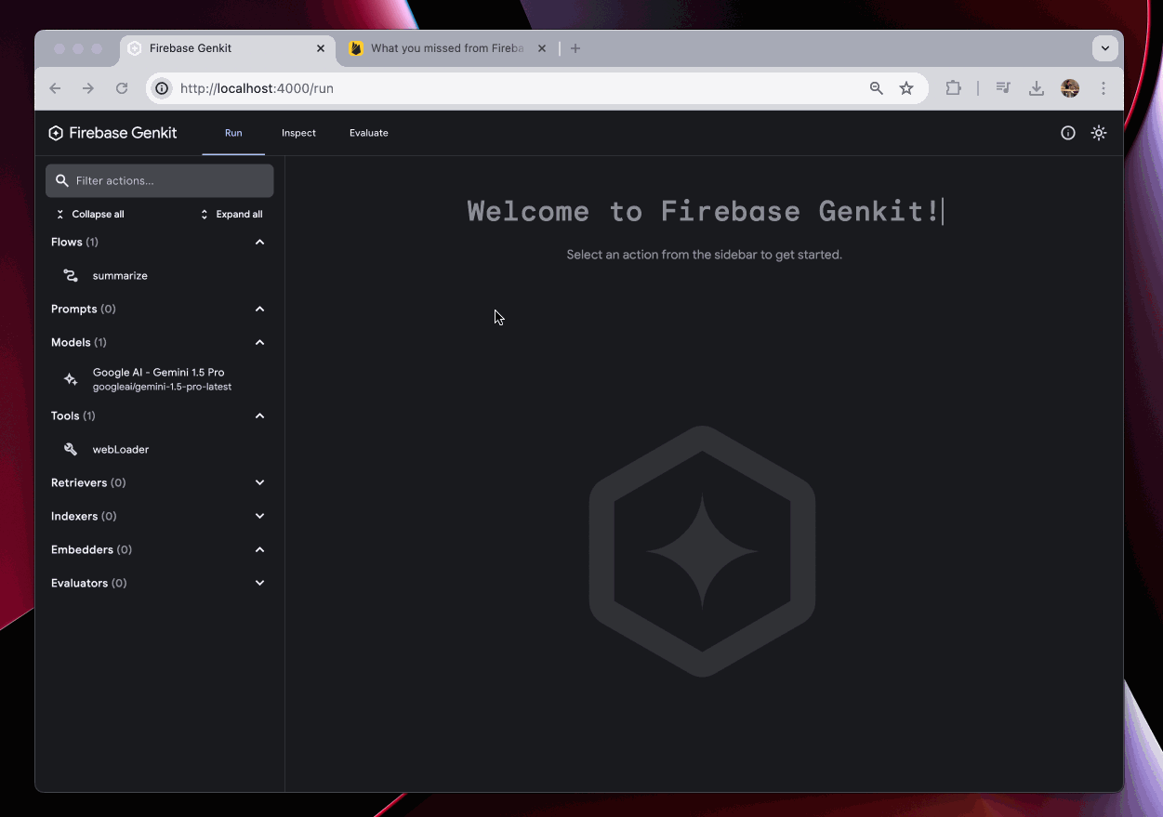This screenshot has height=817, width=1163.
Task: Open the Chrome three-dot menu
Action: coord(1104,88)
